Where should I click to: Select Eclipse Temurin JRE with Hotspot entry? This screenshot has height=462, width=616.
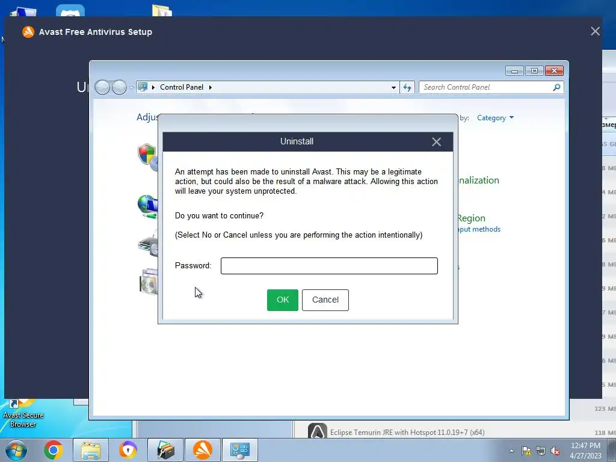pyautogui.click(x=407, y=433)
